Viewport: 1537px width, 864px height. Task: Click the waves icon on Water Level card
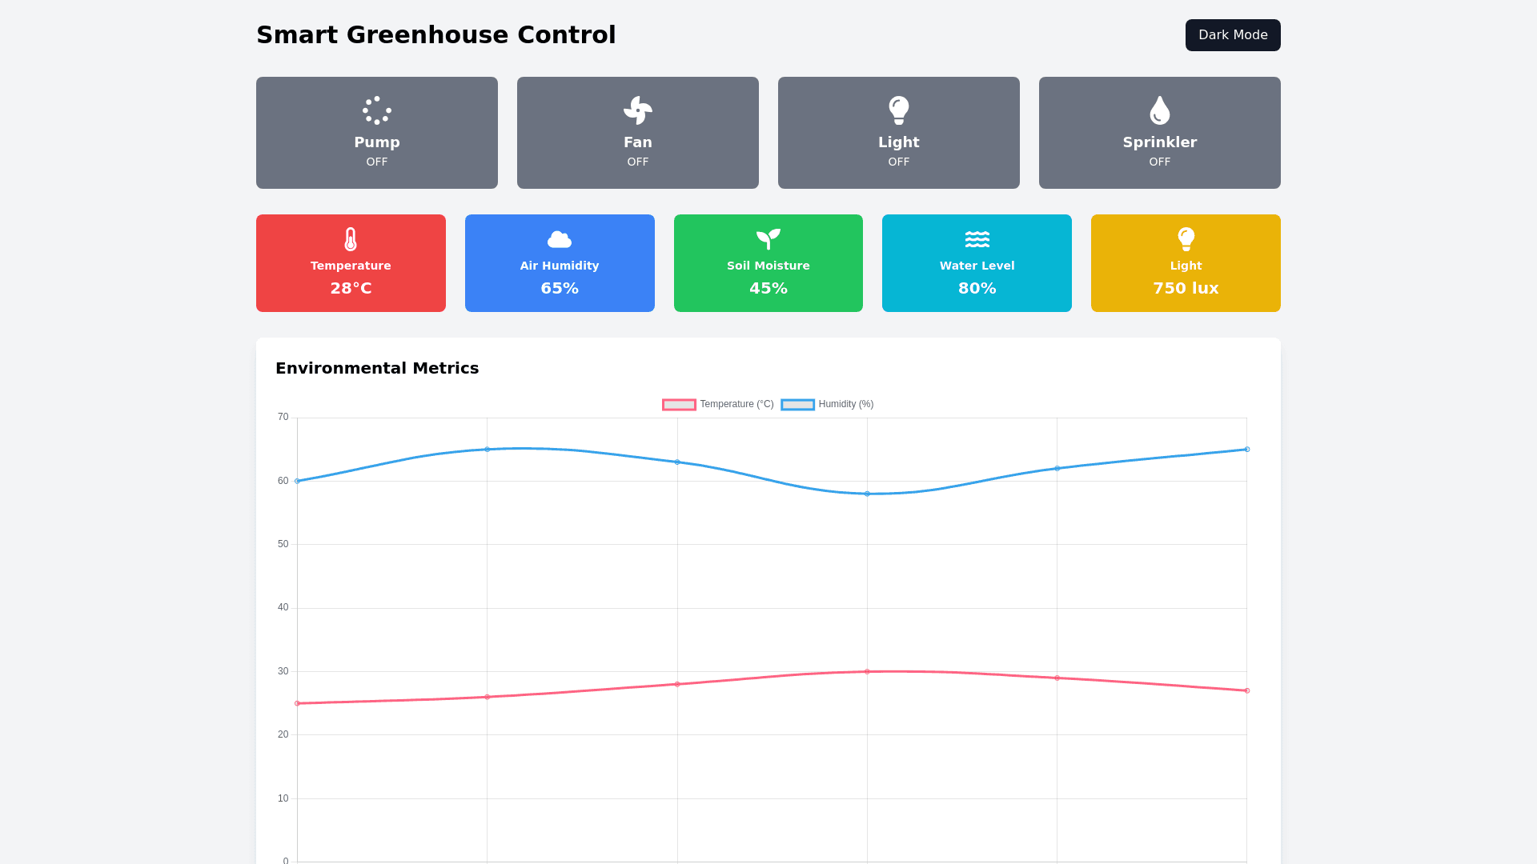point(977,239)
